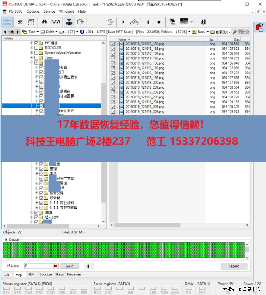The height and width of the screenshot is (295, 266).
Task: Click the RAW recovery toolbar button
Action: (56, 22)
